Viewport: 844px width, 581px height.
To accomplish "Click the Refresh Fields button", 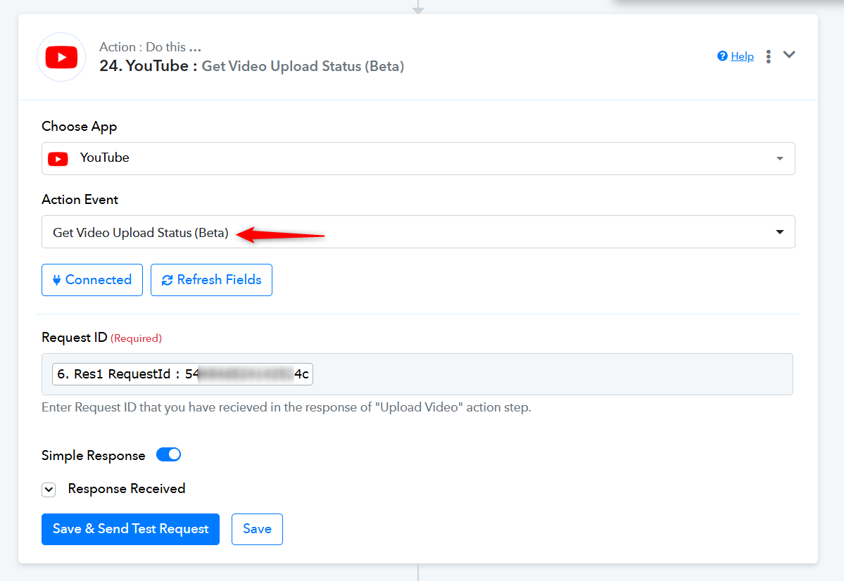I will (x=212, y=280).
